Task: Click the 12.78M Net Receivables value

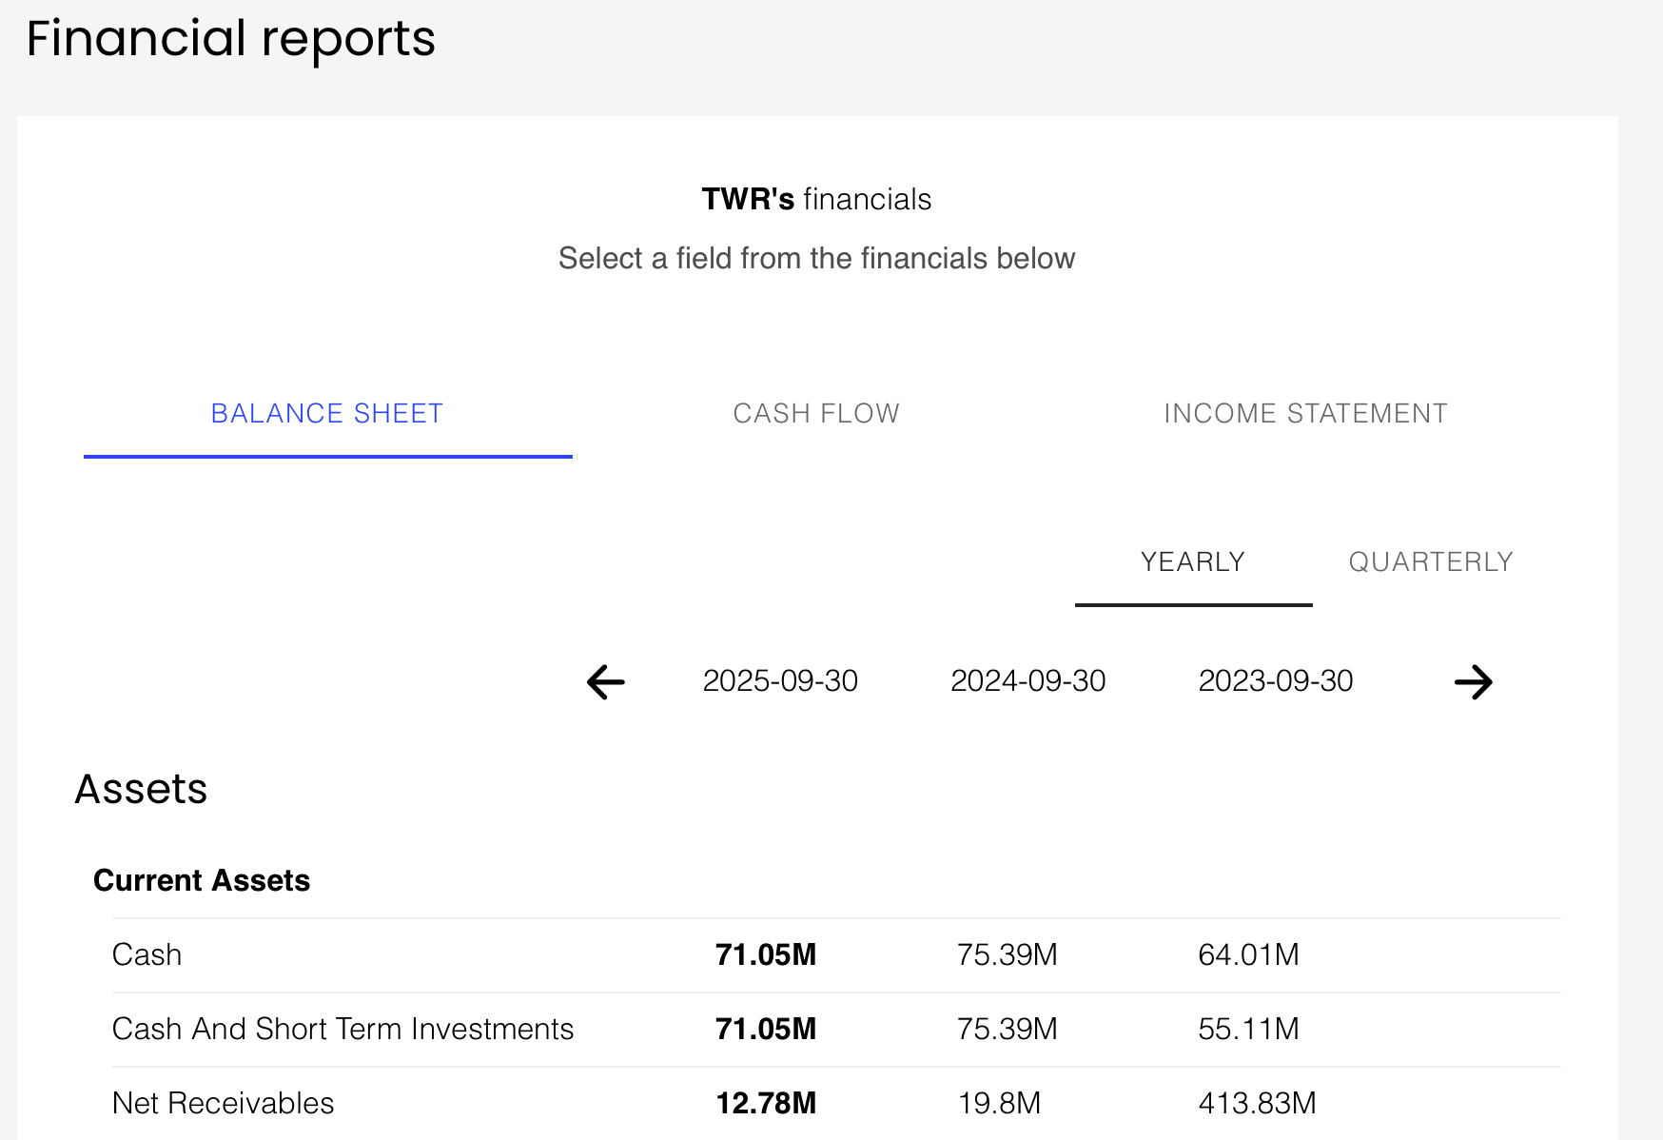Action: (767, 1103)
